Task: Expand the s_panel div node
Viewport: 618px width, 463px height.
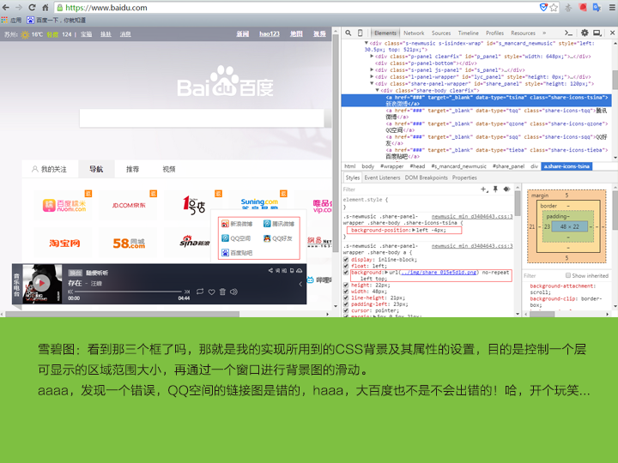Action: (x=372, y=69)
